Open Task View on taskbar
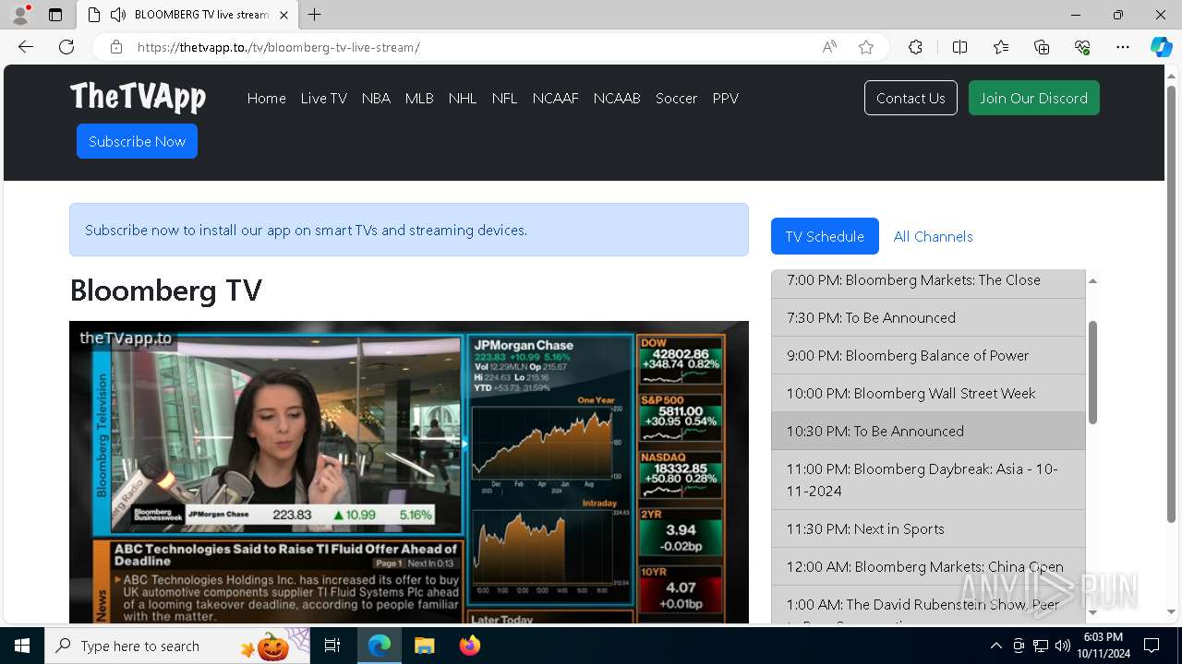 332,646
